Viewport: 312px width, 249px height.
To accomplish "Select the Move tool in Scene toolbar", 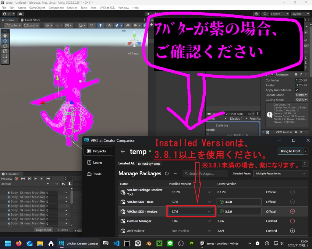I will coord(5,41).
